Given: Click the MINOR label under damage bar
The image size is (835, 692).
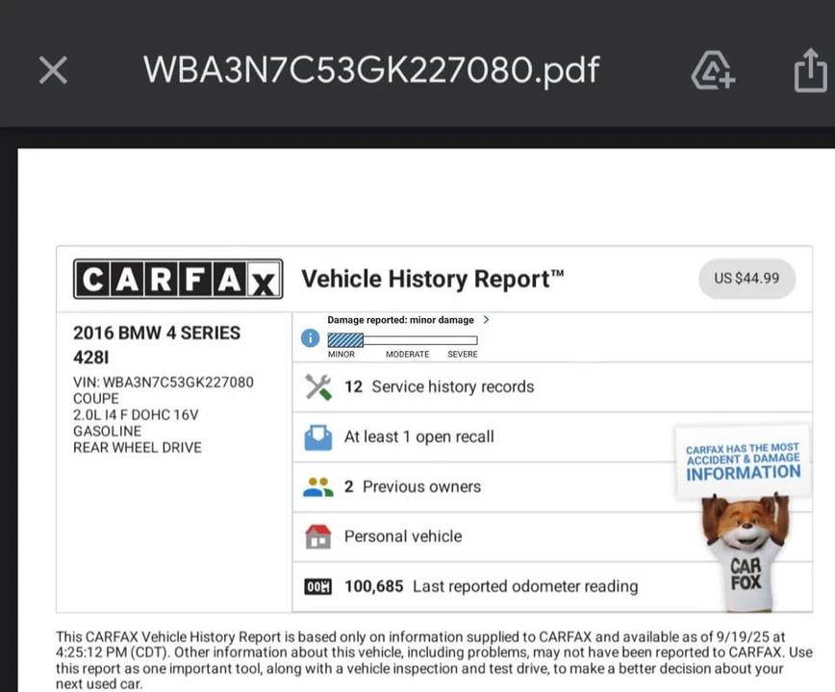Looking at the screenshot, I should pyautogui.click(x=341, y=354).
